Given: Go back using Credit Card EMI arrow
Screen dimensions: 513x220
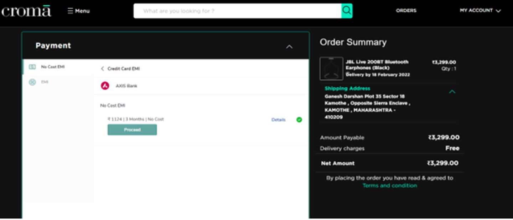Looking at the screenshot, I should coord(102,69).
